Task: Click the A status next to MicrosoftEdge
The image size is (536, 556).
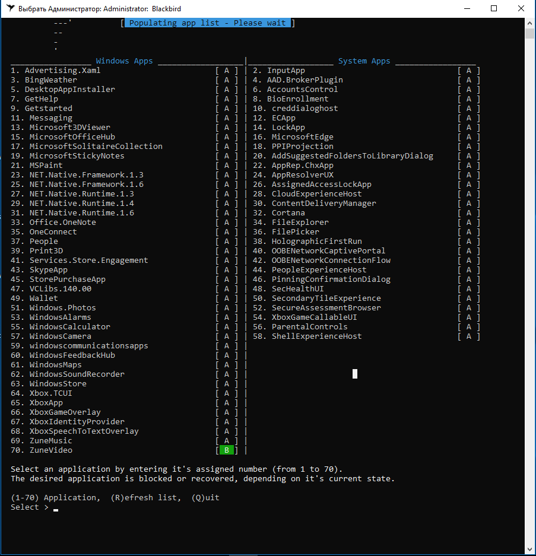Action: click(468, 137)
